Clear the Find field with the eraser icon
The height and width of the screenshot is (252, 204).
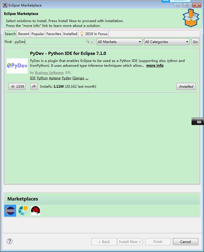point(92,42)
